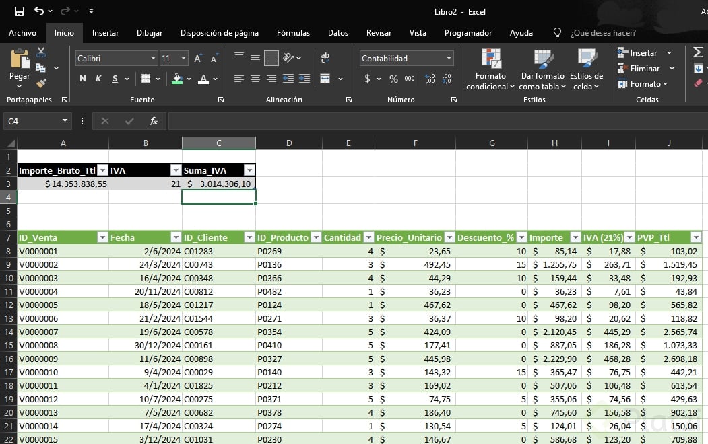Toggle italic formatting (K button)
This screenshot has height=444, width=708.
(98, 79)
